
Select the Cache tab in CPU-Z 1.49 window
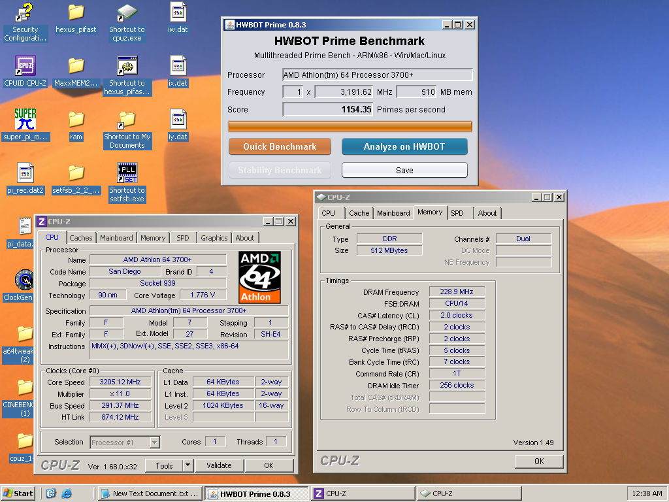[x=359, y=213]
